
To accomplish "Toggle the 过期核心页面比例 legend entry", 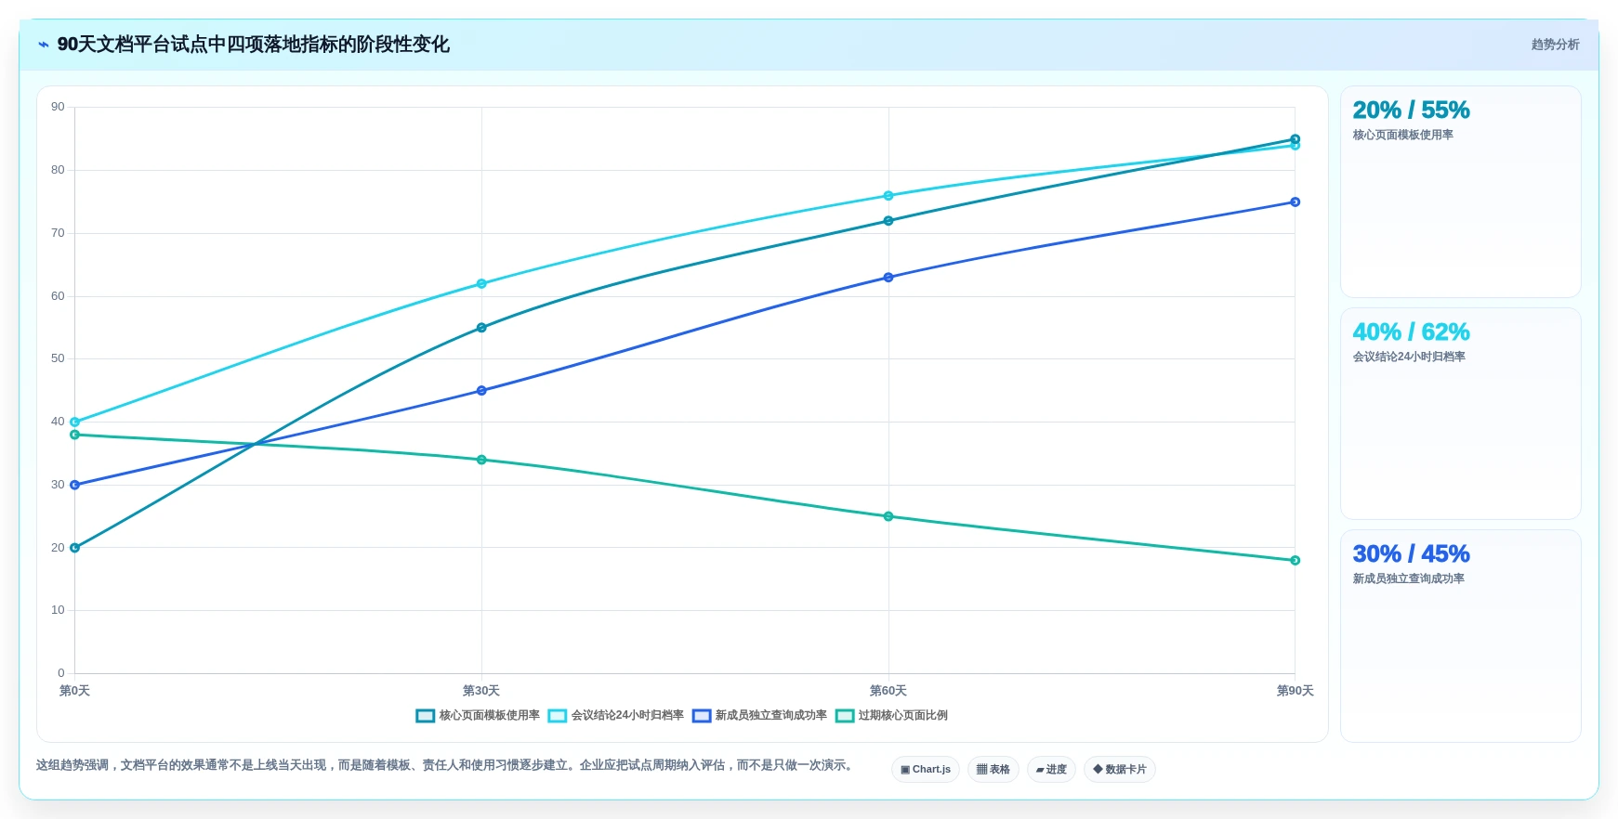I will tap(891, 716).
